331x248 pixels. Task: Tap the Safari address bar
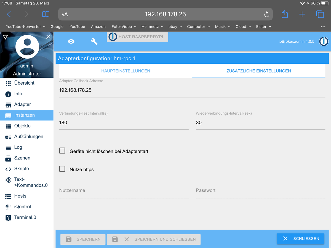(x=165, y=14)
